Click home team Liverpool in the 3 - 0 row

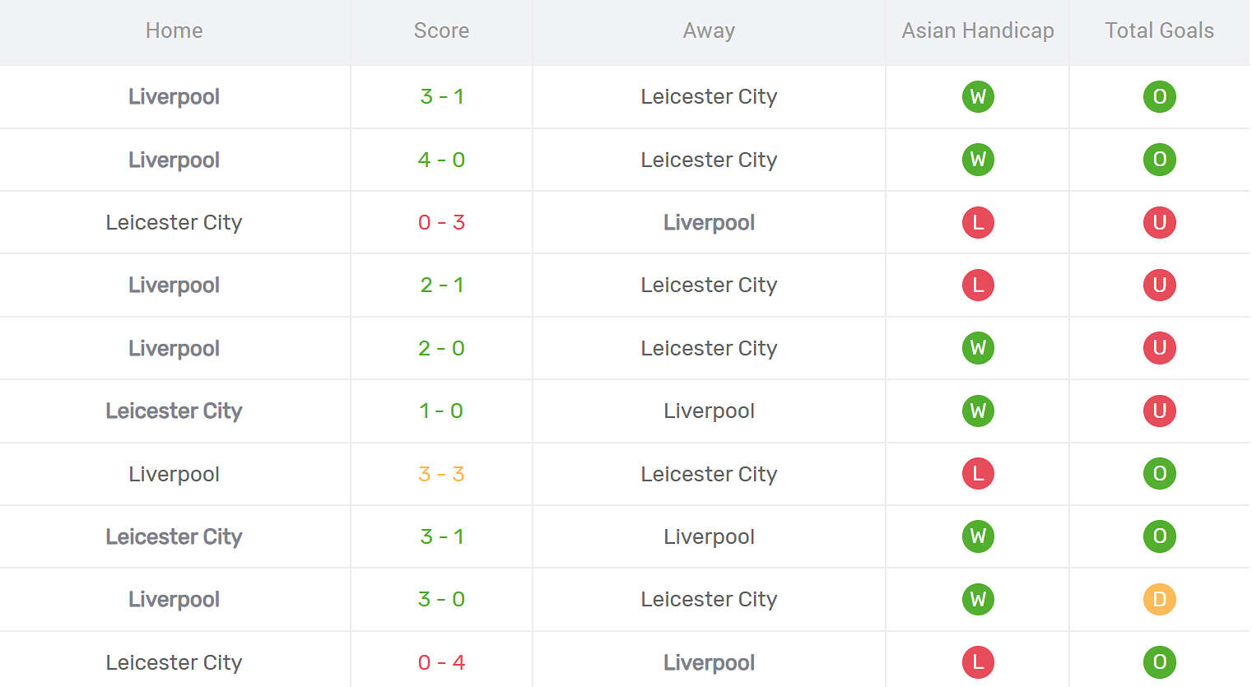click(x=174, y=600)
